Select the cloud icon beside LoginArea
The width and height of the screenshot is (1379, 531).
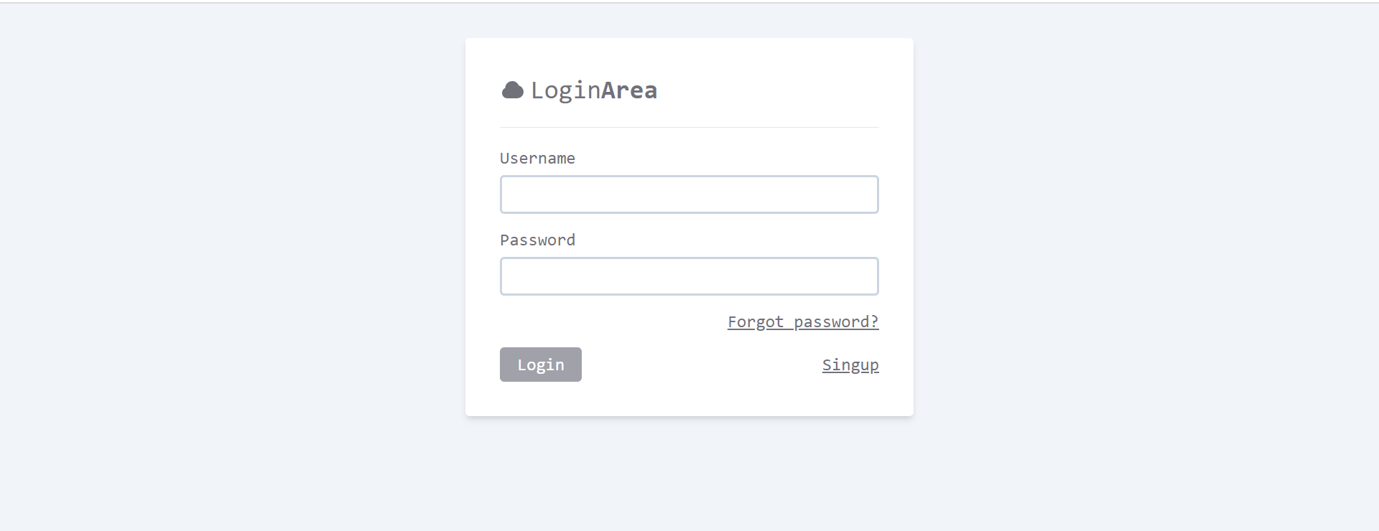512,90
